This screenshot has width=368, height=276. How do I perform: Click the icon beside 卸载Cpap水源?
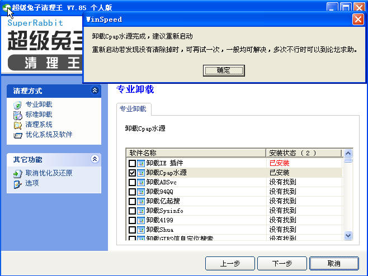tap(141, 173)
